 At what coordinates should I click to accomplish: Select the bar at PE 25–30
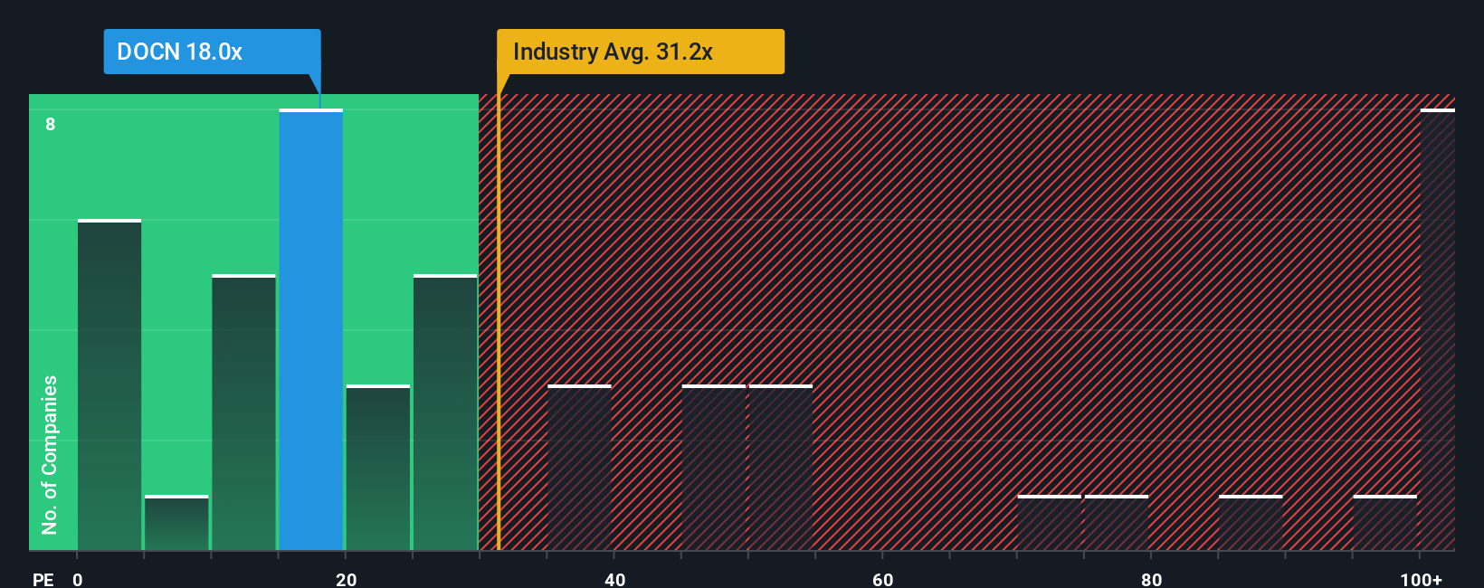(445, 413)
